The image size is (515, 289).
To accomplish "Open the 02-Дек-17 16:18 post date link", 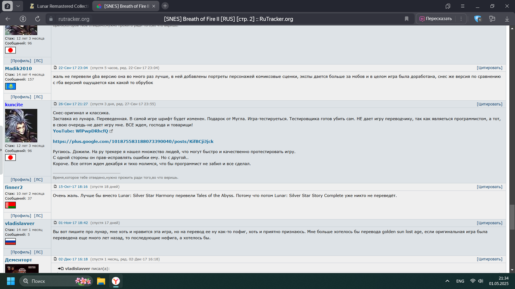I will tap(73, 259).
